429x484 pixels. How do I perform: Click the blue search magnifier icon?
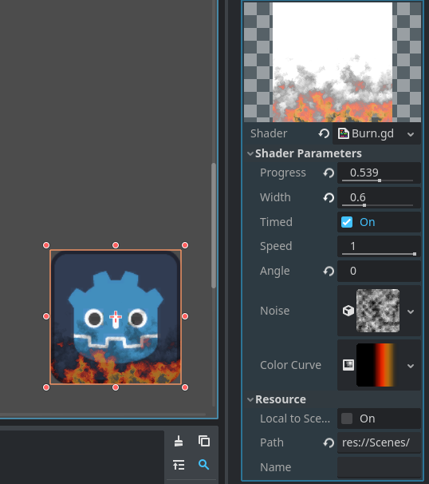[203, 464]
